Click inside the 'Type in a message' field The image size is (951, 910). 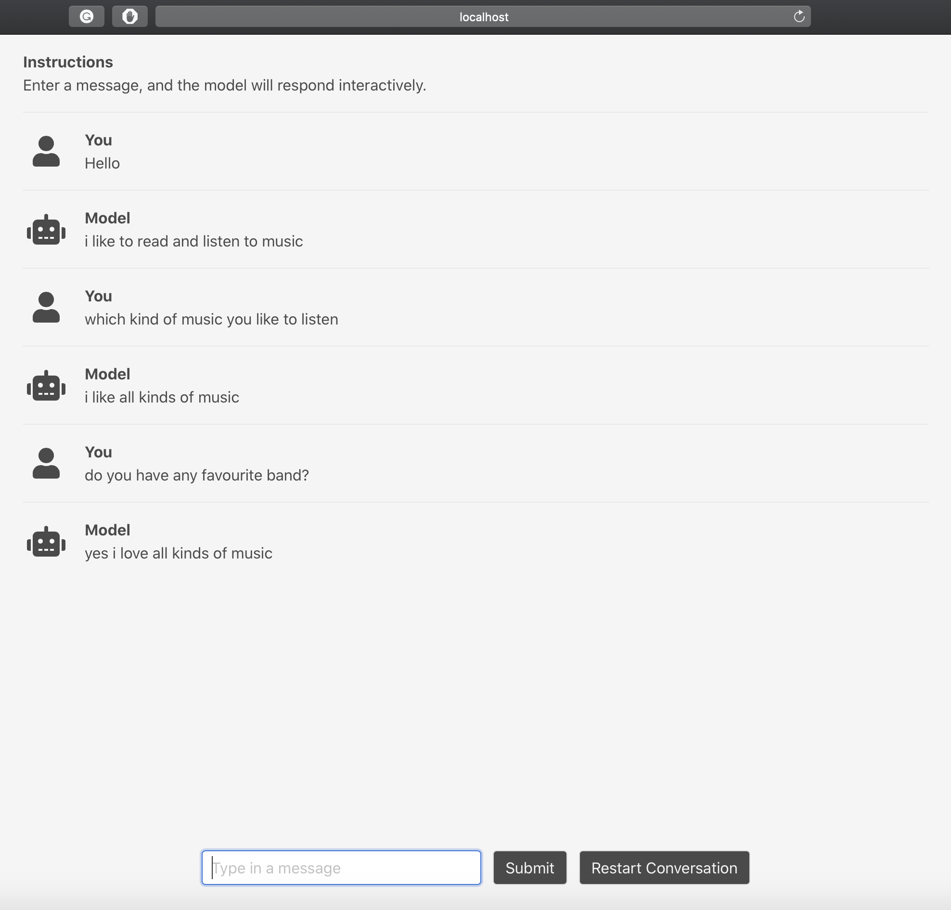[341, 868]
